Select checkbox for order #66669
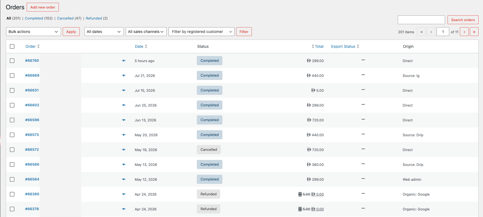This screenshot has width=483, height=217. click(12, 76)
